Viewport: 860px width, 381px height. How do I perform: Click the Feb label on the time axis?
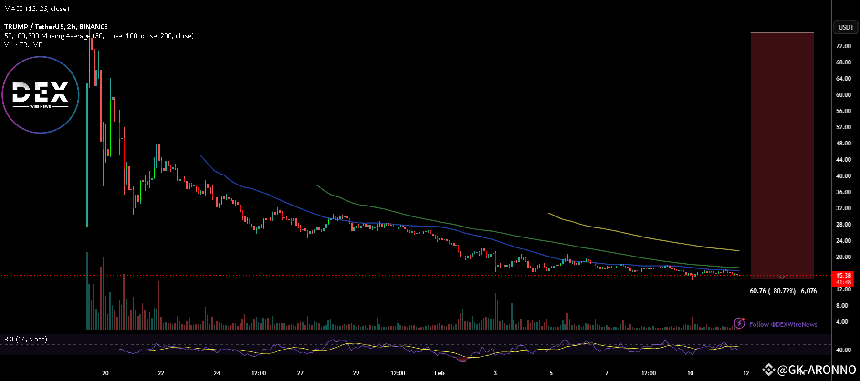pyautogui.click(x=440, y=373)
